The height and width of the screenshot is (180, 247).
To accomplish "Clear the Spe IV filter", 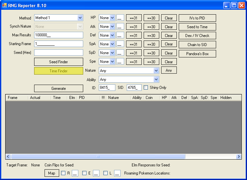I will coord(169,62).
